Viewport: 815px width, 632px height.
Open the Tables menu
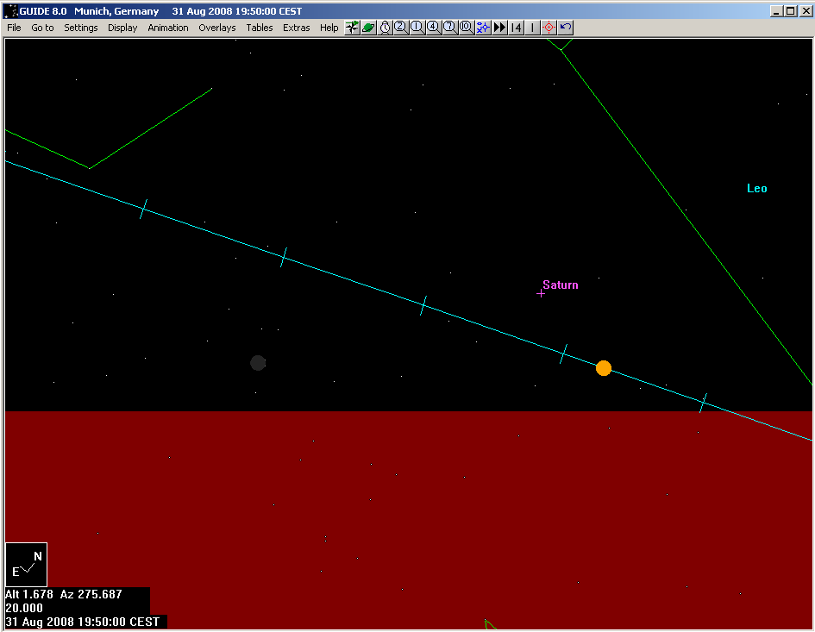point(259,28)
